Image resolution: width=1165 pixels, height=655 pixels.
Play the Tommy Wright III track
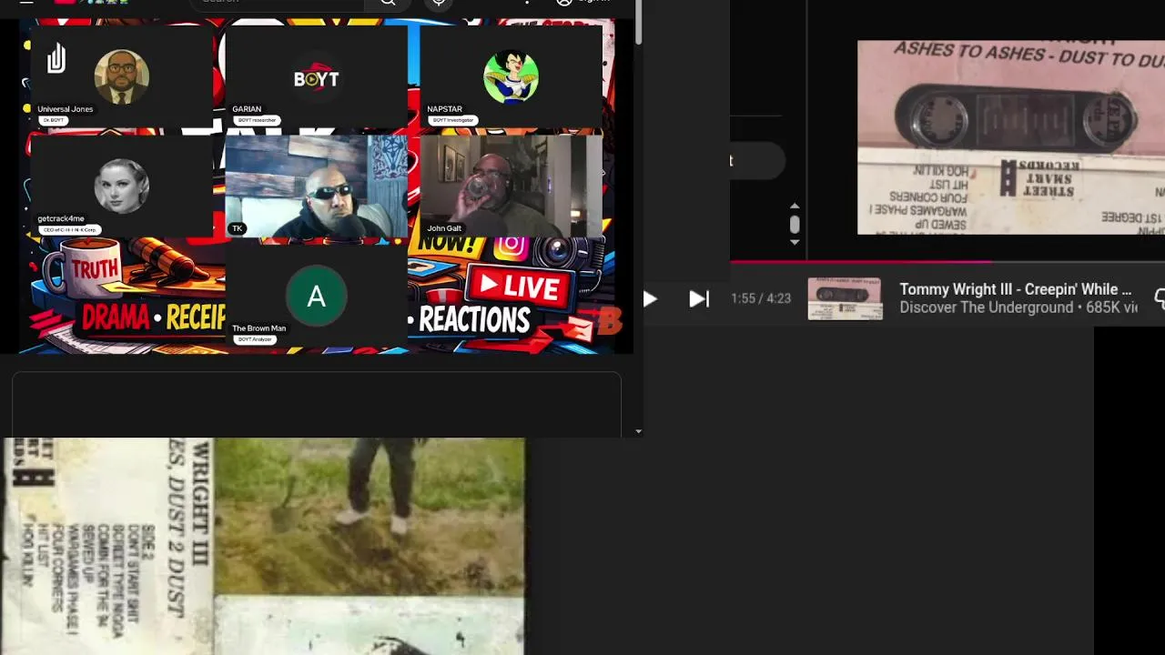click(x=650, y=298)
